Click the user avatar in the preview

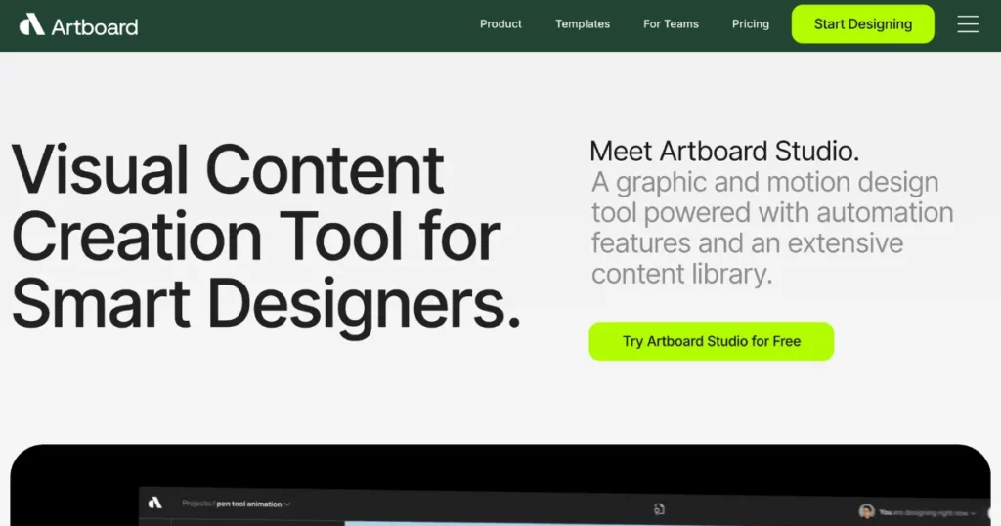866,511
